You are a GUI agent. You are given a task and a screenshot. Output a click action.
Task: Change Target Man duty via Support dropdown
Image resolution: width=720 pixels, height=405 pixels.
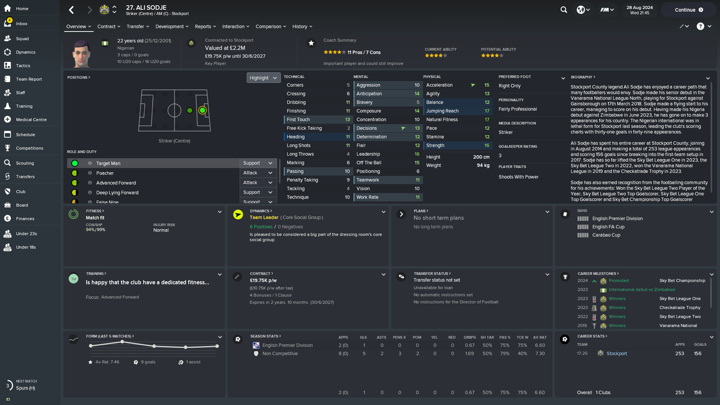point(258,163)
